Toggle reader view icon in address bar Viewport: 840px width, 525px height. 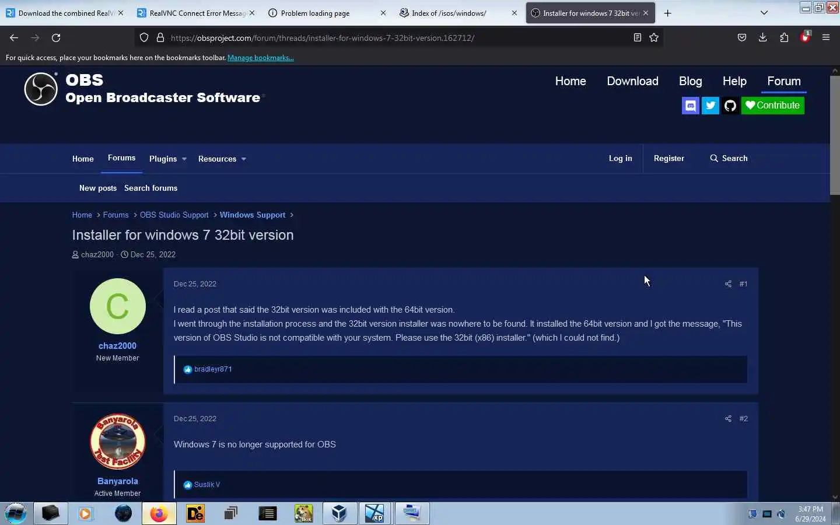[x=638, y=37]
